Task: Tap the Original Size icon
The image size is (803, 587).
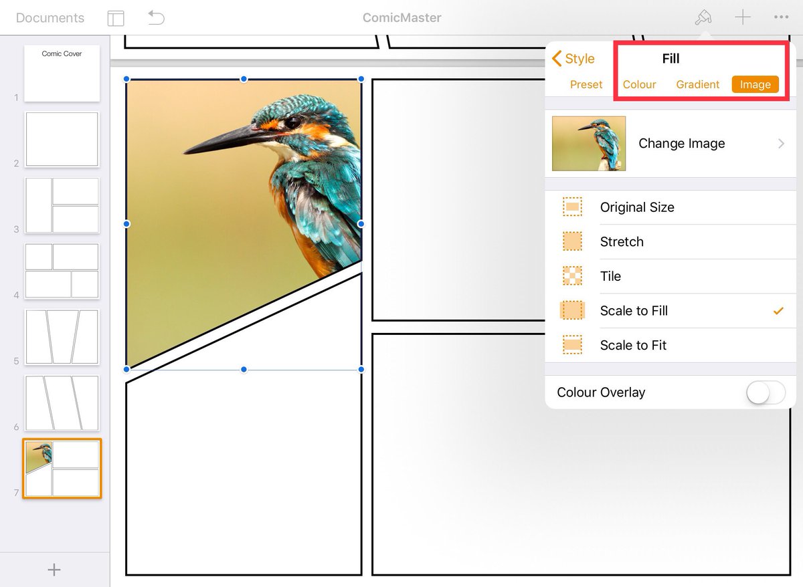Action: click(x=572, y=207)
